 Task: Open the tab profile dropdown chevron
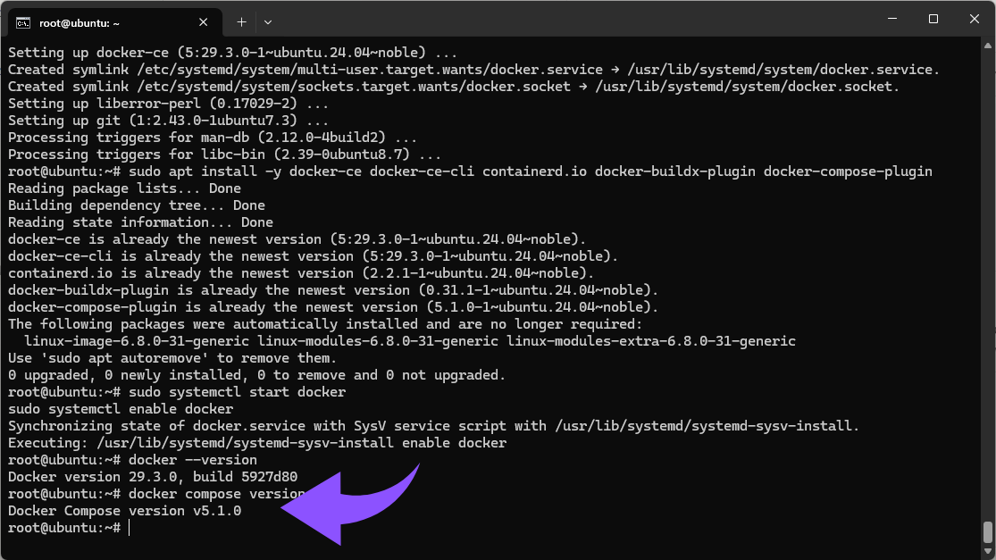point(269,21)
